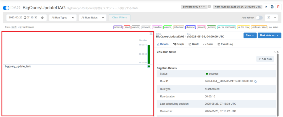283x117 pixels.
Task: Click the scheduled__2025-05-24T04:00:00+00:00 Run ID text
Action: click(229, 81)
